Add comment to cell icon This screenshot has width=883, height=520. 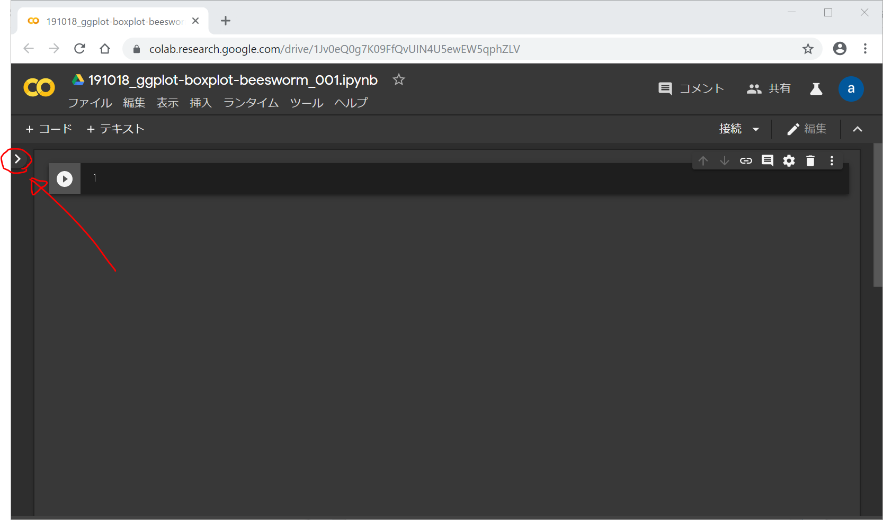[767, 161]
